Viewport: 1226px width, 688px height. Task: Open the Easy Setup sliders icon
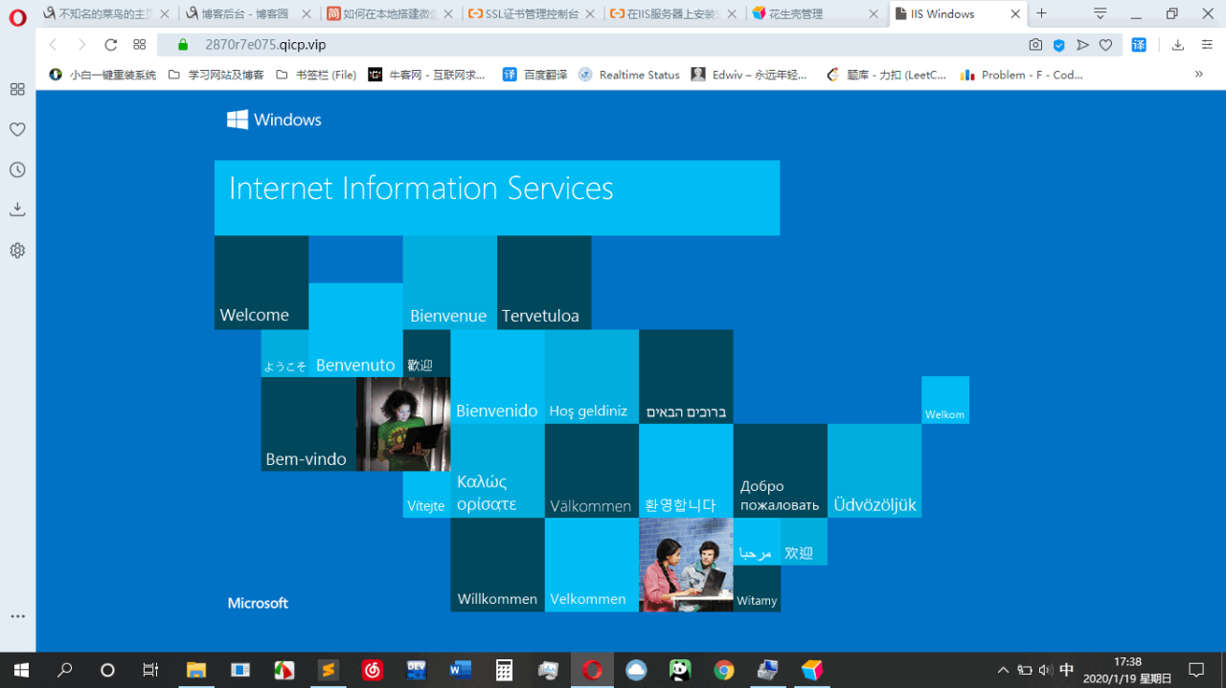(x=1207, y=45)
